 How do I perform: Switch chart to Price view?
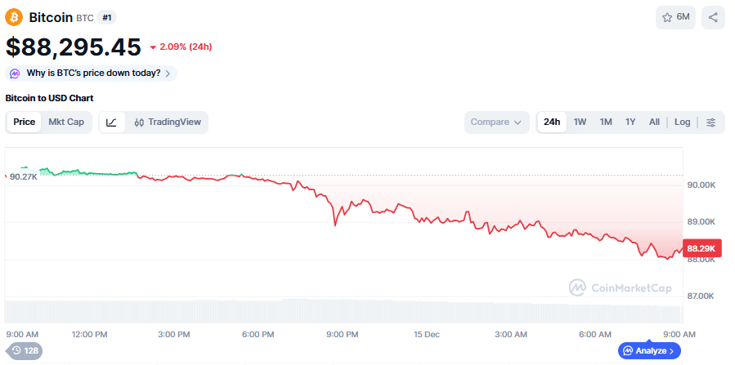tap(25, 122)
